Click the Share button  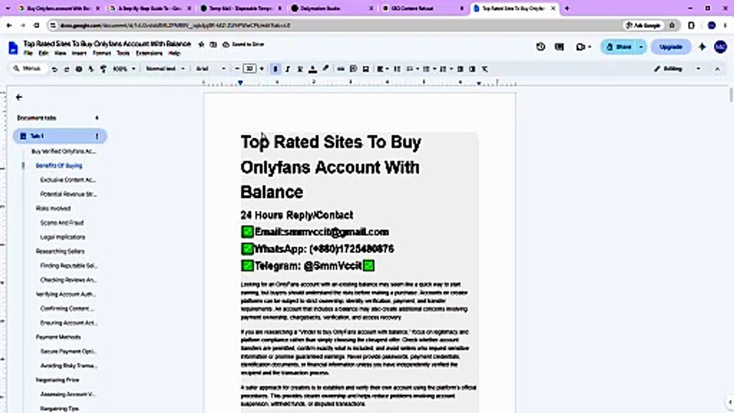click(x=618, y=47)
